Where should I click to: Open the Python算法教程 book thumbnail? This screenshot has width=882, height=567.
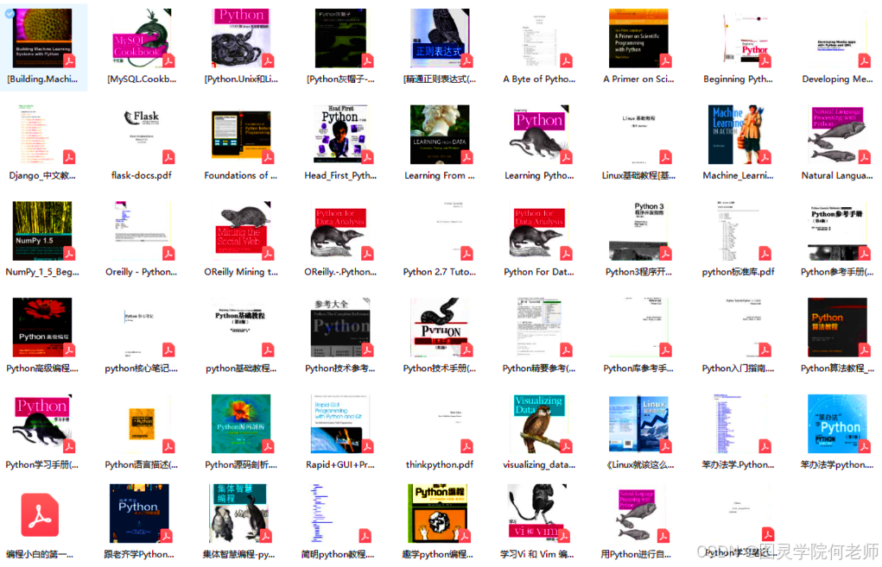tap(838, 328)
